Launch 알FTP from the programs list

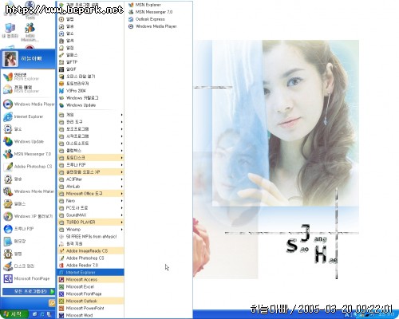[x=91, y=62]
